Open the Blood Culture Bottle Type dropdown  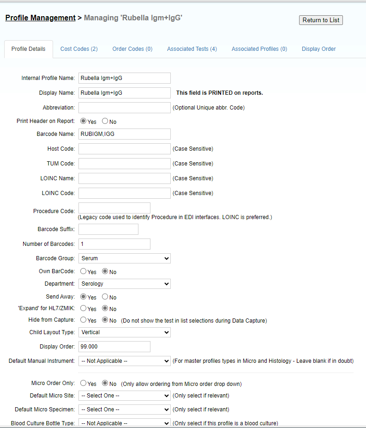pyautogui.click(x=125, y=423)
